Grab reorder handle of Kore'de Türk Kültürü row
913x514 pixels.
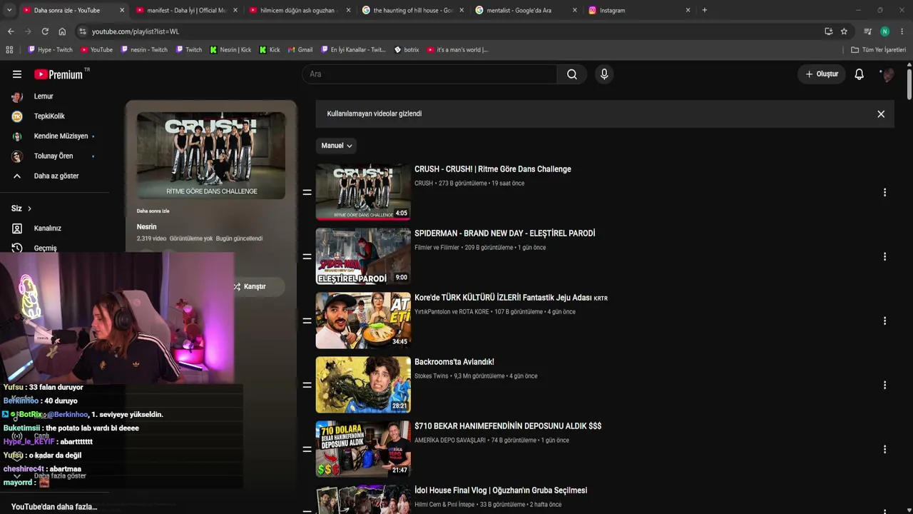[x=307, y=321]
